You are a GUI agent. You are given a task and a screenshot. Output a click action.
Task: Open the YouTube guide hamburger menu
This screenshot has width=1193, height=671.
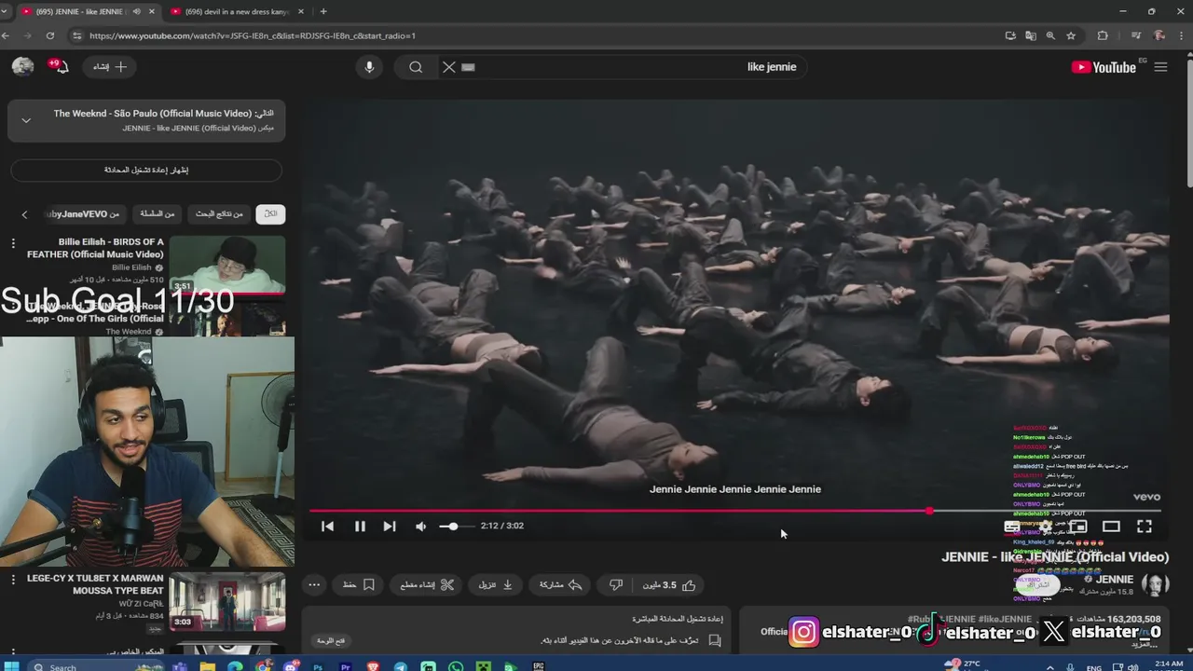(x=1160, y=67)
